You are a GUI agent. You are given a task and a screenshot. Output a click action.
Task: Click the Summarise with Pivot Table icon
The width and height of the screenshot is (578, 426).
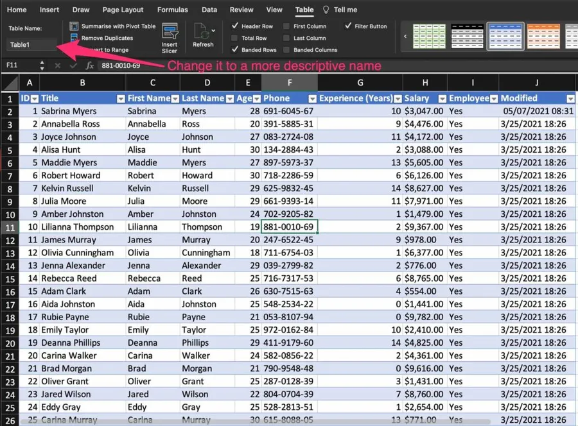click(74, 26)
